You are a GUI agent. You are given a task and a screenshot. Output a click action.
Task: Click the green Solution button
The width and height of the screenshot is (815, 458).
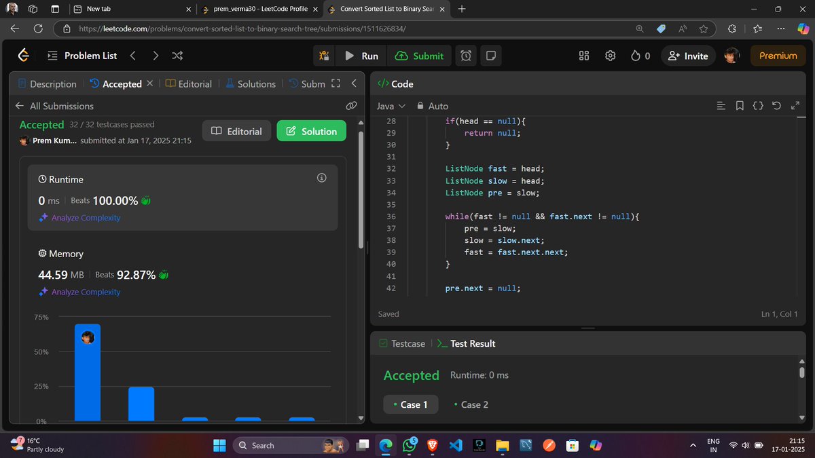coord(311,131)
